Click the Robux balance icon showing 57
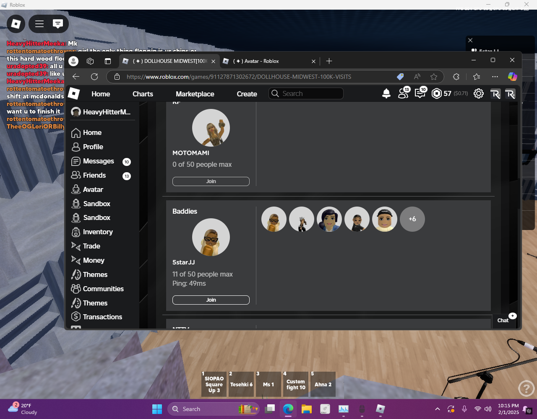 [x=437, y=93]
